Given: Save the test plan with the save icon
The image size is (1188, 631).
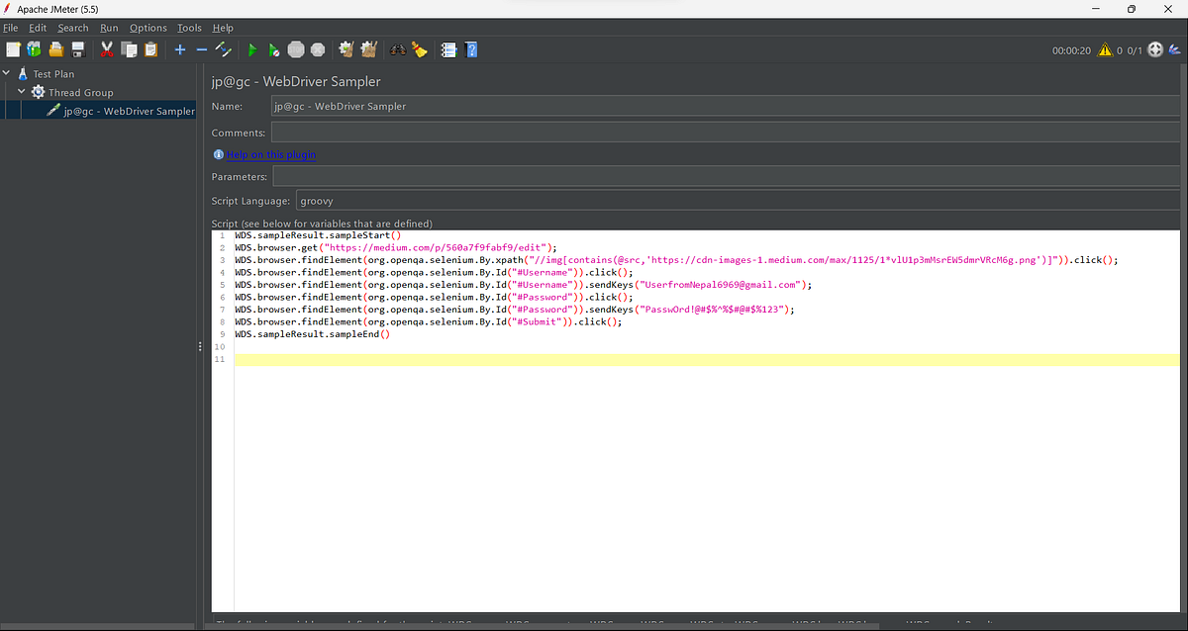Looking at the screenshot, I should click(78, 49).
